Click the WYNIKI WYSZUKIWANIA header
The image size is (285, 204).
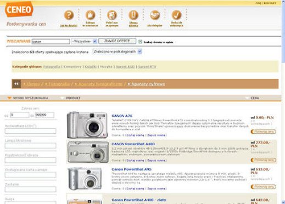[x=31, y=98]
